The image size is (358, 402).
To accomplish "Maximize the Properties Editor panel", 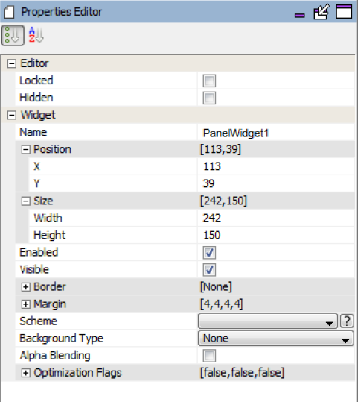I will 344,11.
